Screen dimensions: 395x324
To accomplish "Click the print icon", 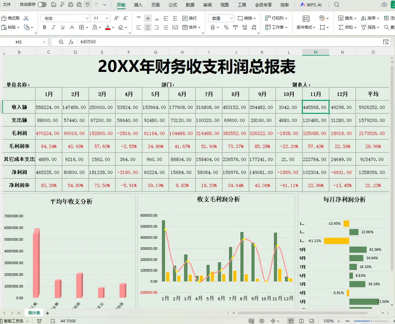I will 71,5.
